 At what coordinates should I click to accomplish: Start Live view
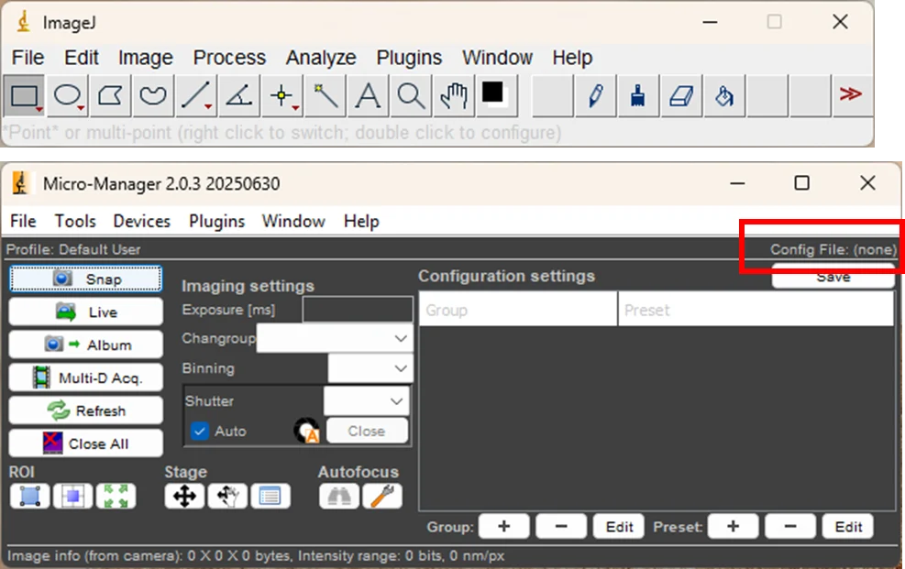tap(85, 312)
